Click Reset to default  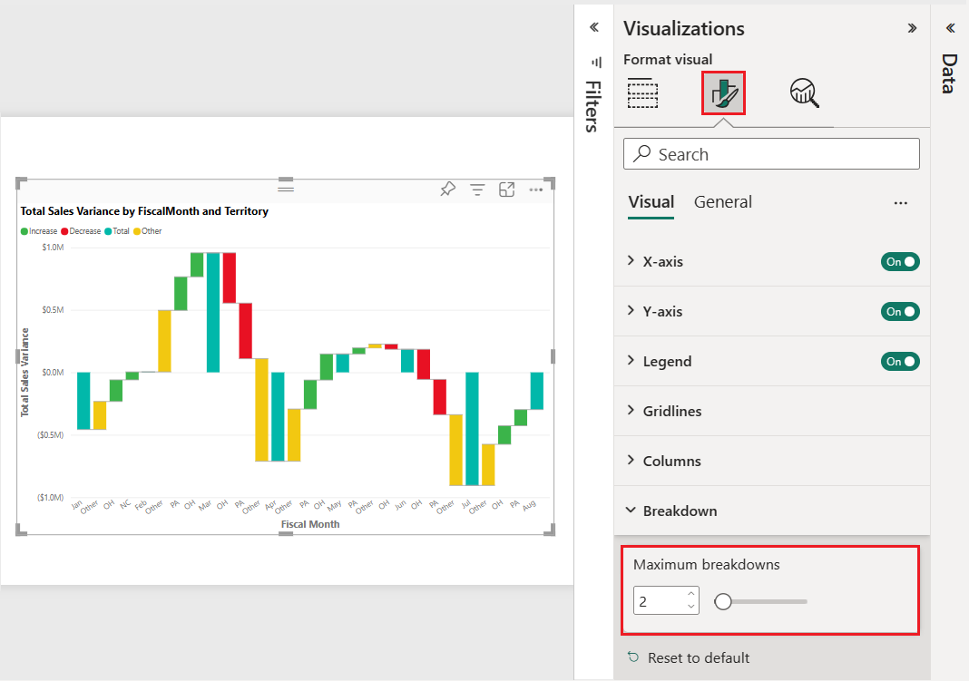coord(699,657)
